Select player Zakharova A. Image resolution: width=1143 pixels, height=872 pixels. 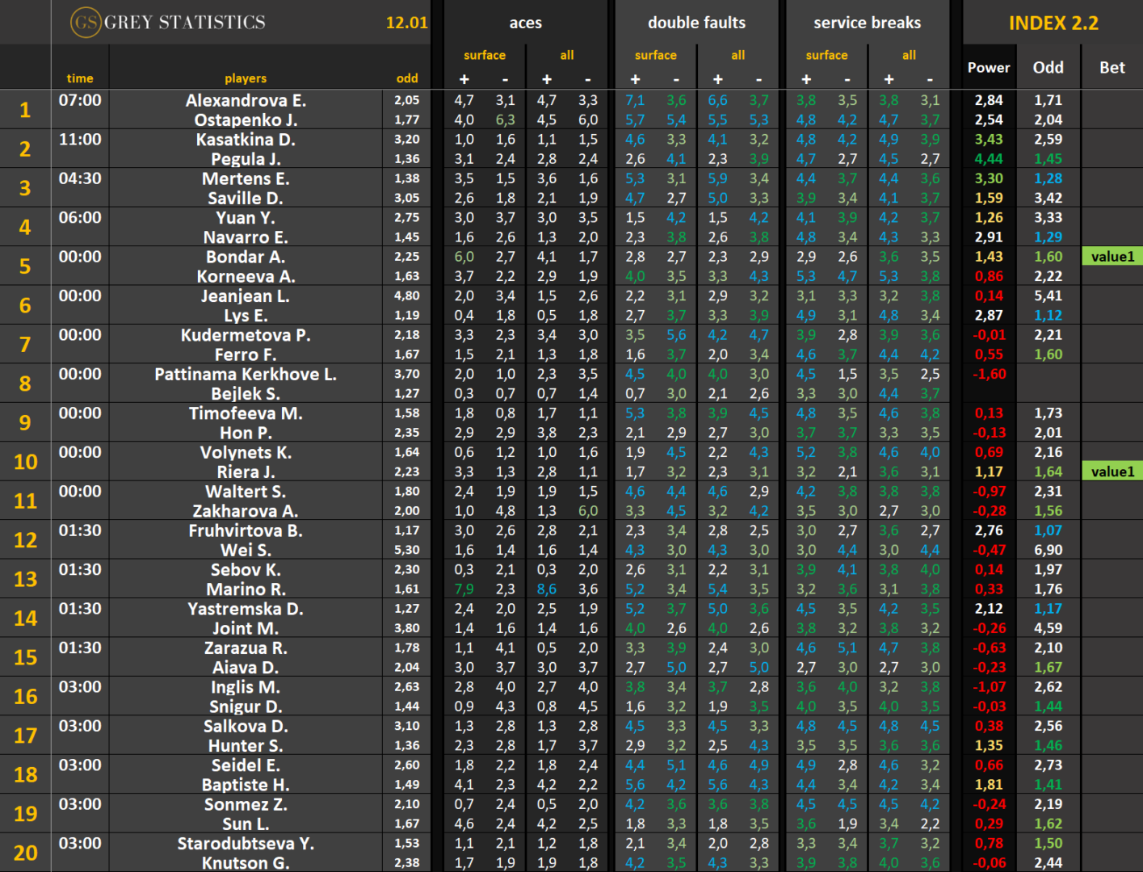tap(246, 511)
